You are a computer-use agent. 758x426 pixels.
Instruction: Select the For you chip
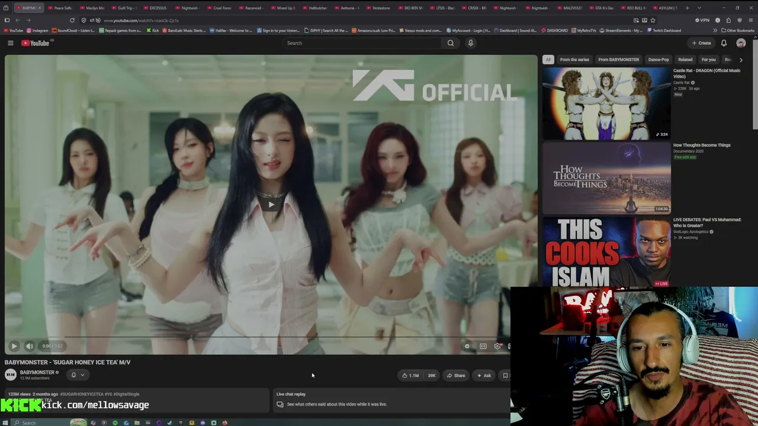708,60
